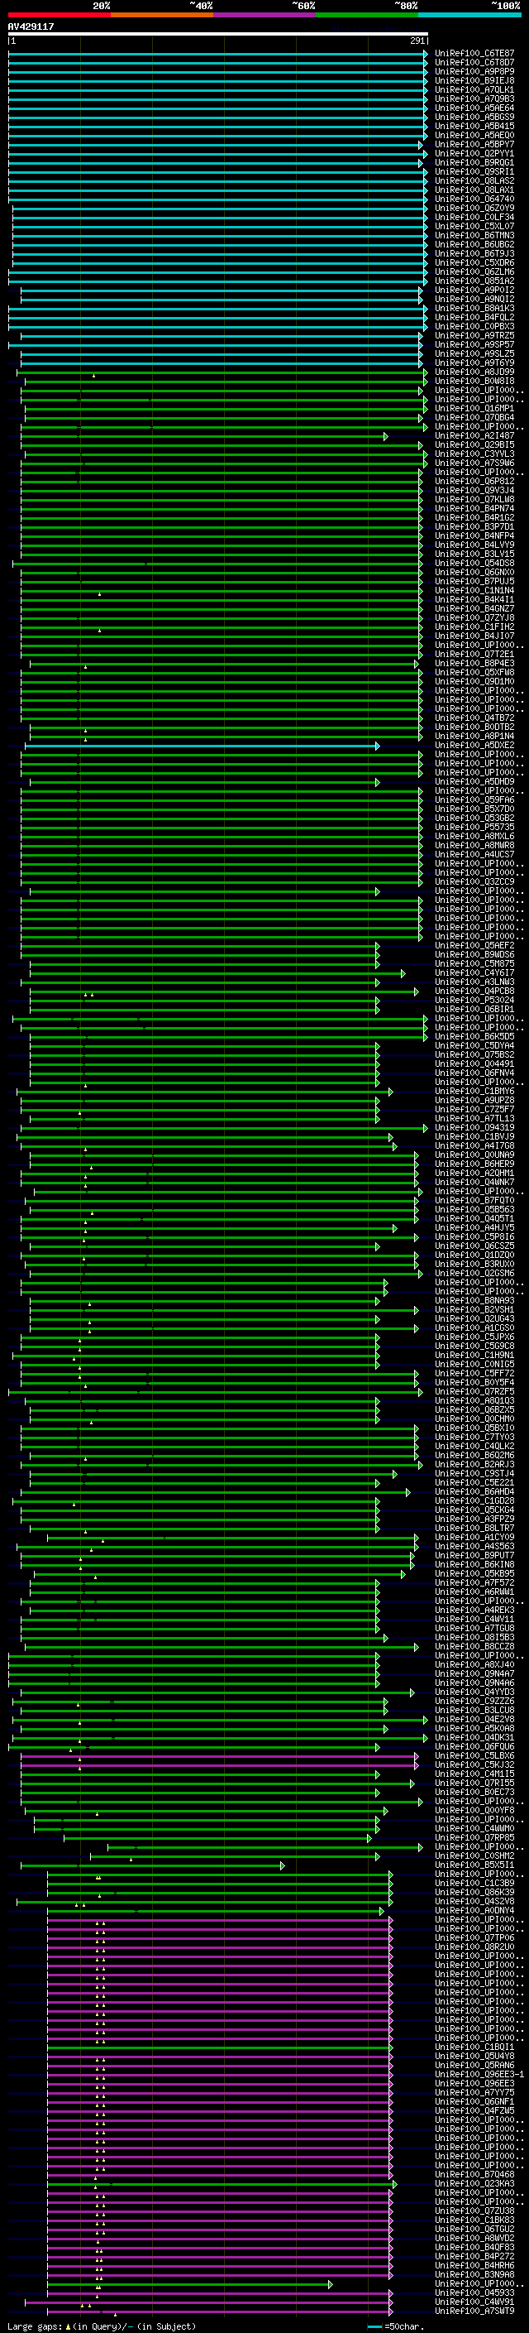Select the UniRef100_Q2GSM6 label
This screenshot has height=2333, width=529.
(474, 1274)
